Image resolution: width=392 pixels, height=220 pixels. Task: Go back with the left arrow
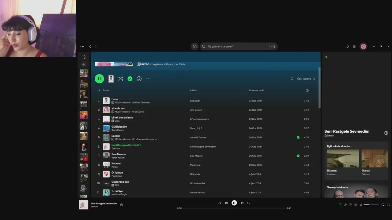point(90,46)
